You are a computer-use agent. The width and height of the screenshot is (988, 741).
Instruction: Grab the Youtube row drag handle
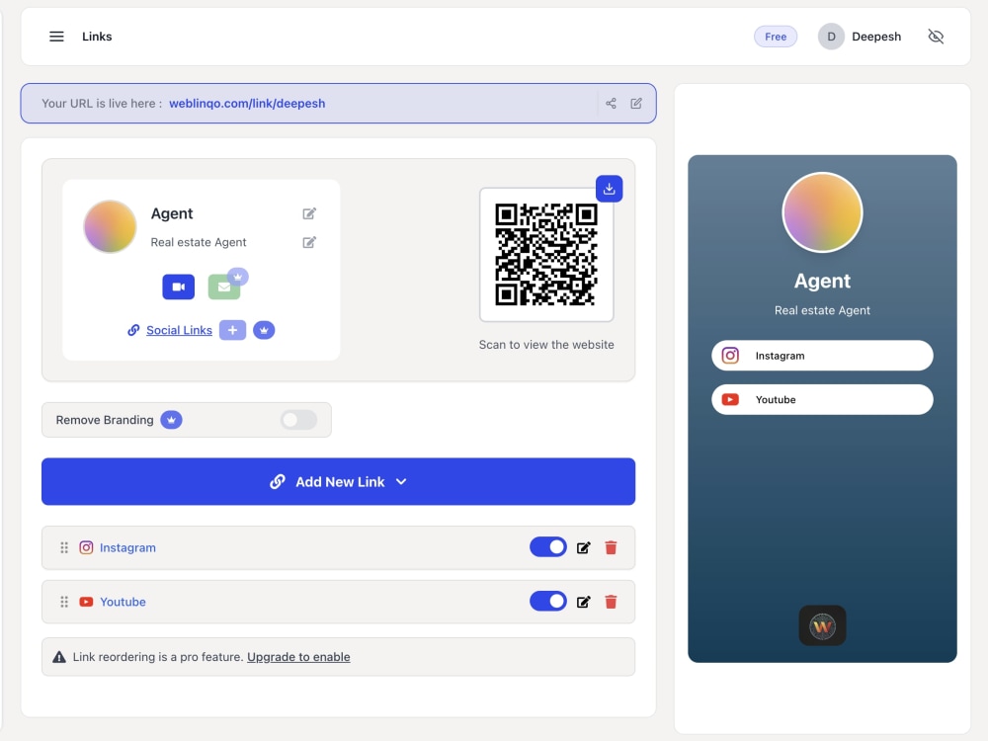(63, 602)
